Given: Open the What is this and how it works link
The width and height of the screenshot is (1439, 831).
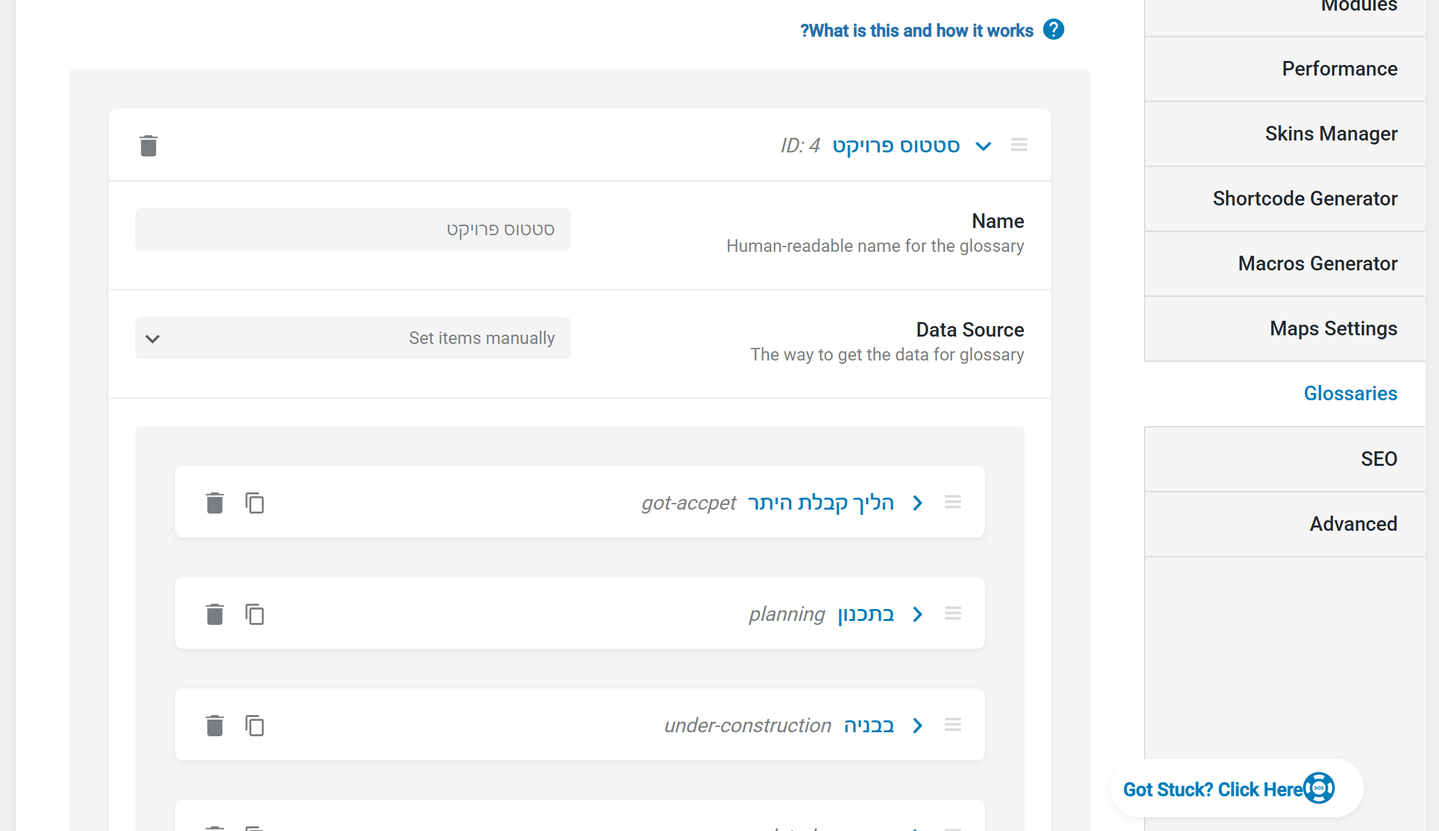Looking at the screenshot, I should tap(916, 30).
